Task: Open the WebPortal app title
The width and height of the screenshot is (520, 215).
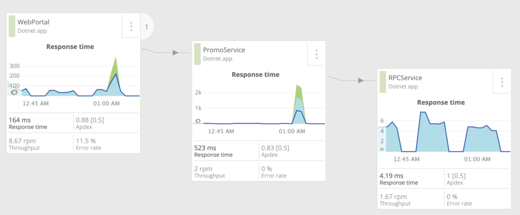Action: click(34, 22)
